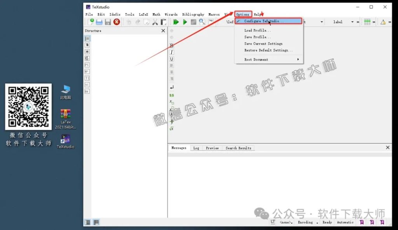The height and width of the screenshot is (230, 398).
Task: Click the Cut scissors icon
Action: pos(155,22)
